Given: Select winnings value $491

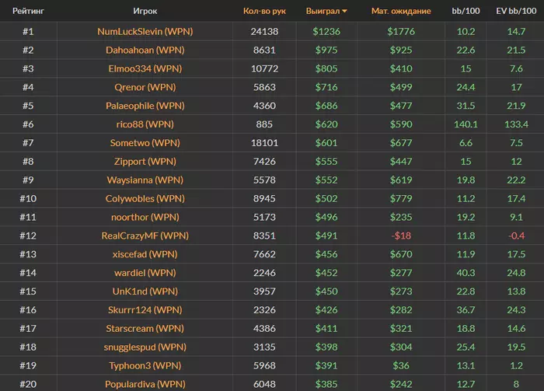Looking at the screenshot, I should click(x=326, y=236).
